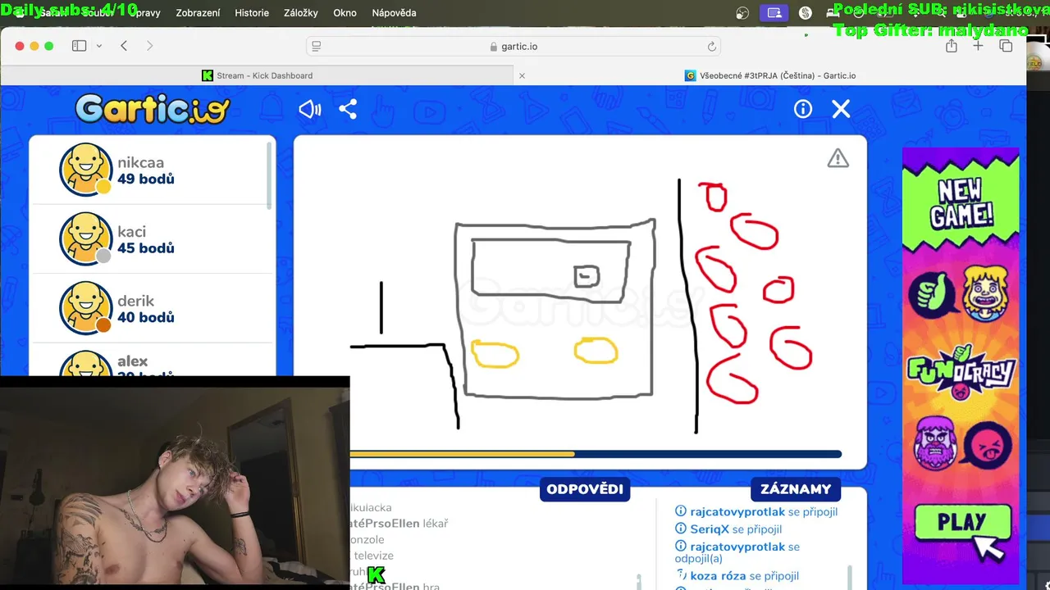Click the green Kick logo overlay

376,574
